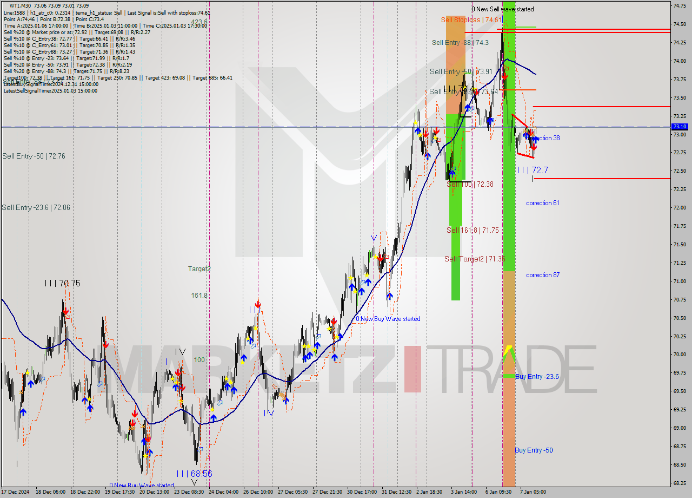
Task: Click the 72.00 price axis label
Action: point(680,208)
